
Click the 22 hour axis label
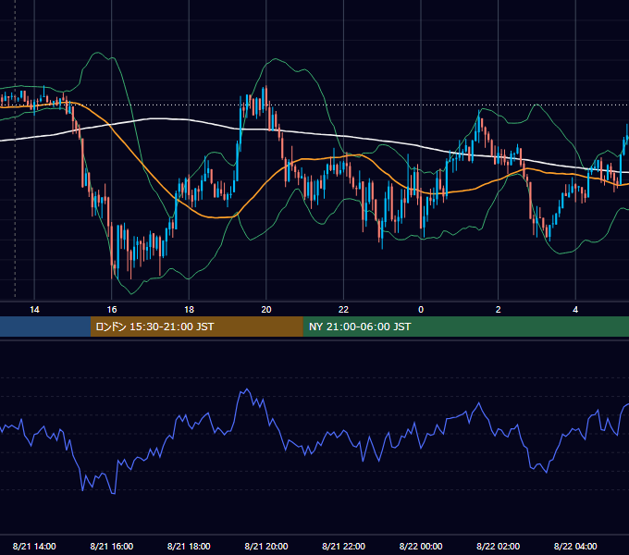343,310
